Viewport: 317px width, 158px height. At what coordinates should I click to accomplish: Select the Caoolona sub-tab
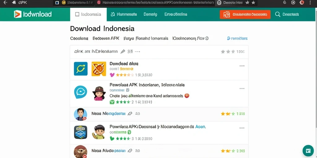pyautogui.click(x=79, y=38)
